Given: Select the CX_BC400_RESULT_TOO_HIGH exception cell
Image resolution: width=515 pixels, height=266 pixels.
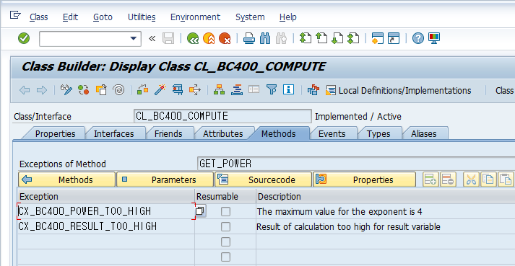Looking at the screenshot, I should 106,226.
